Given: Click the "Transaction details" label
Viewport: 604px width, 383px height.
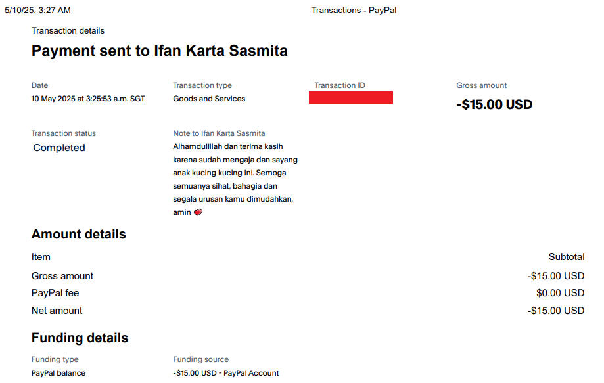Looking at the screenshot, I should pos(68,31).
